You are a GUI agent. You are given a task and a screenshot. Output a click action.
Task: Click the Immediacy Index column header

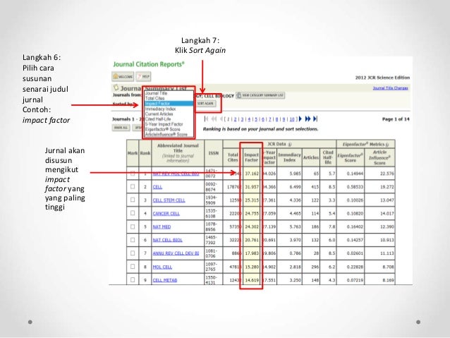(289, 157)
